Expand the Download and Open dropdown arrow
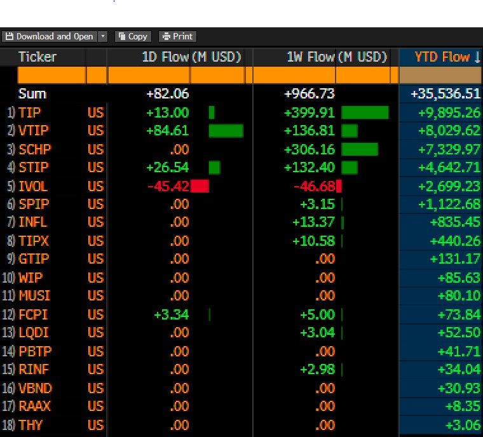Screen dimensions: 483x437 click(x=103, y=37)
